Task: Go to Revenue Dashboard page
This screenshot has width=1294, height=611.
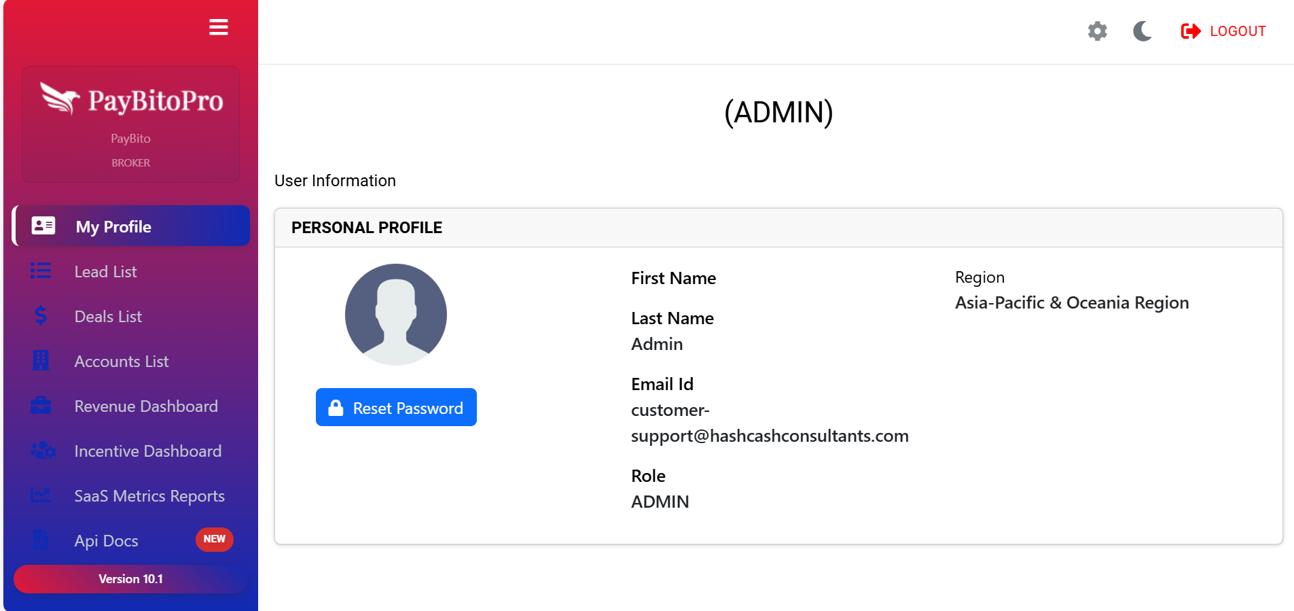Action: click(146, 406)
